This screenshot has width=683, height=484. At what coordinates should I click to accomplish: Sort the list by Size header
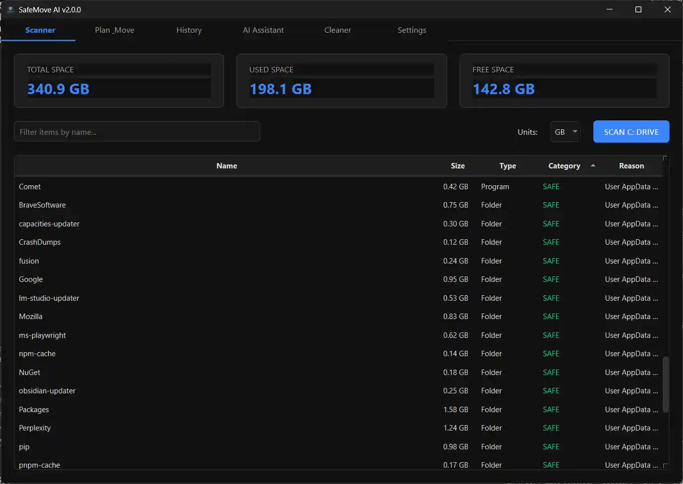tap(457, 166)
